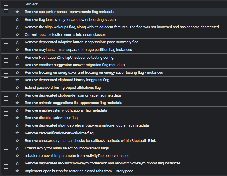The width and height of the screenshot is (227, 176).
Task: Toggle the select-all checkbox beside Subject
Action: 6,4
